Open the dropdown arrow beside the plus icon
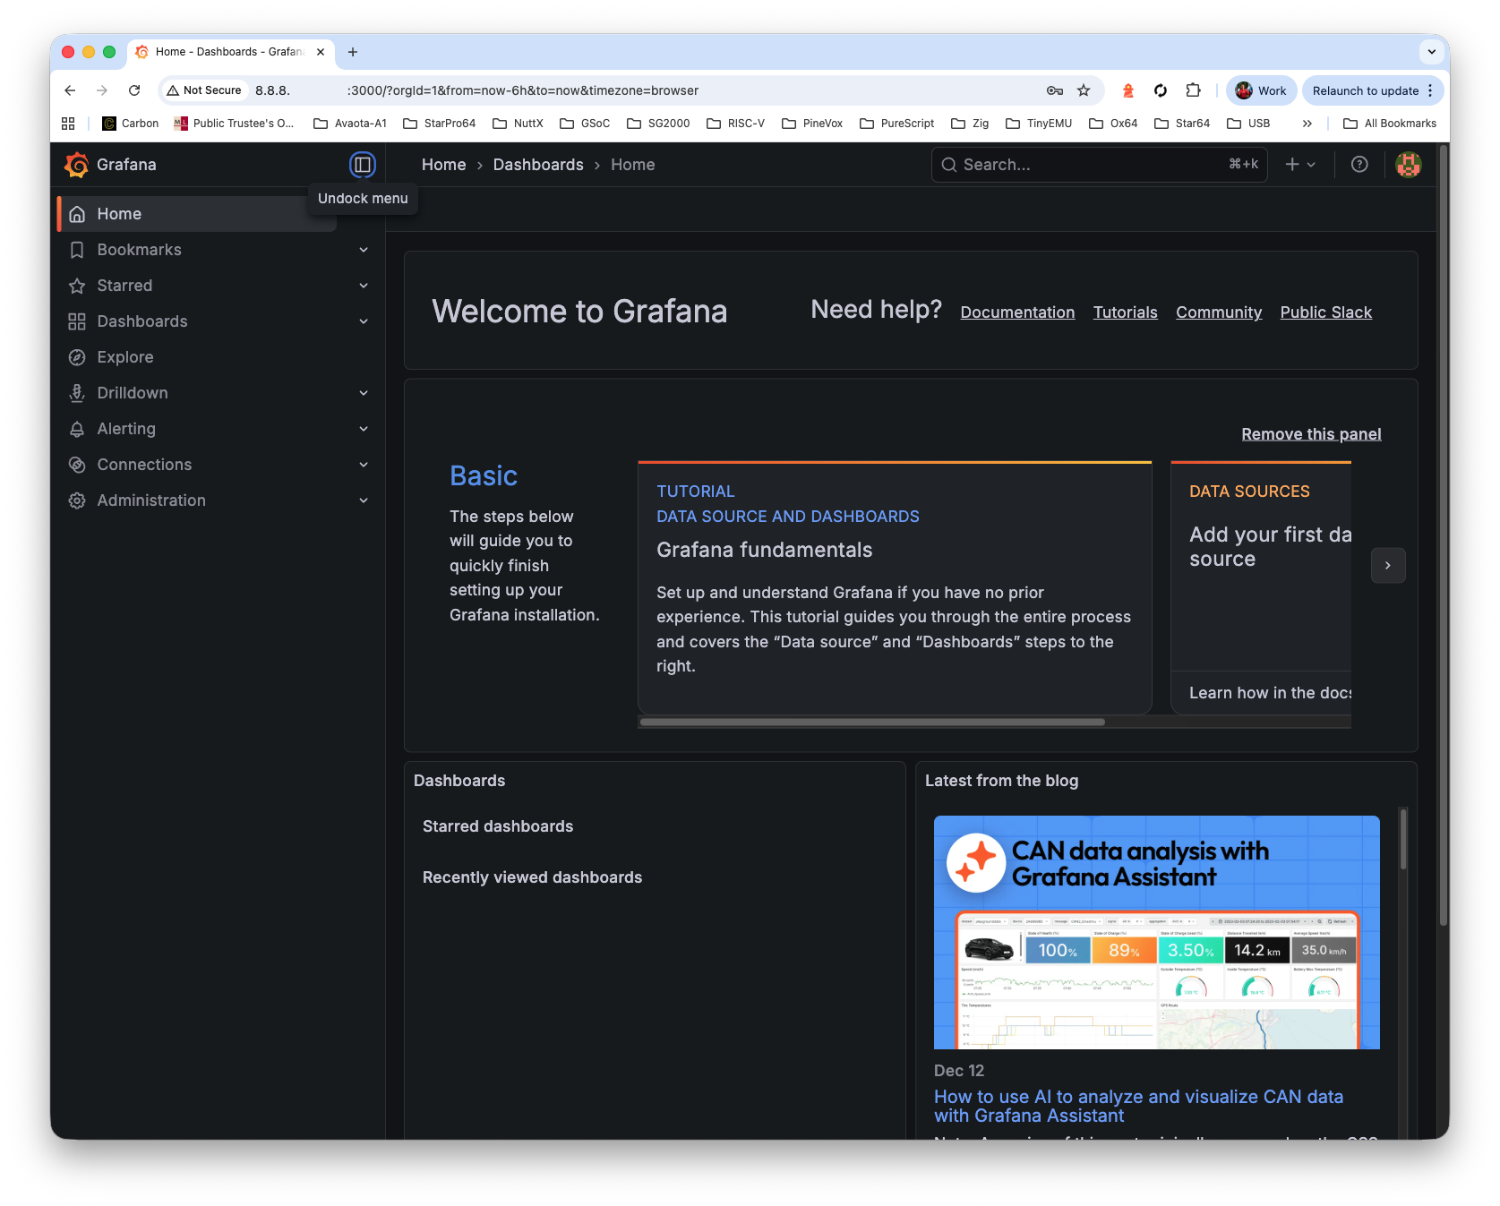The height and width of the screenshot is (1206, 1500). (x=1310, y=165)
